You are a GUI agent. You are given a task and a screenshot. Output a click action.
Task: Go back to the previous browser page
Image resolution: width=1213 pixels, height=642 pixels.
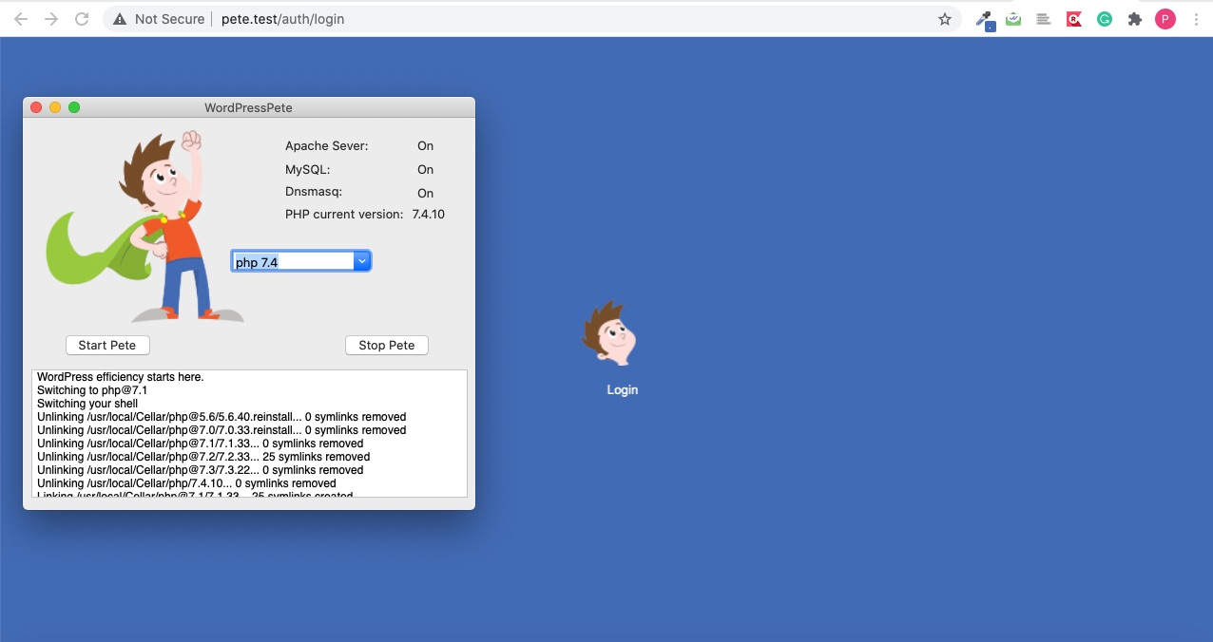coord(21,19)
